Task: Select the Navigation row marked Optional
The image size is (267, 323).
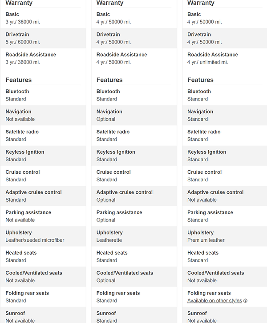Action: [x=134, y=116]
